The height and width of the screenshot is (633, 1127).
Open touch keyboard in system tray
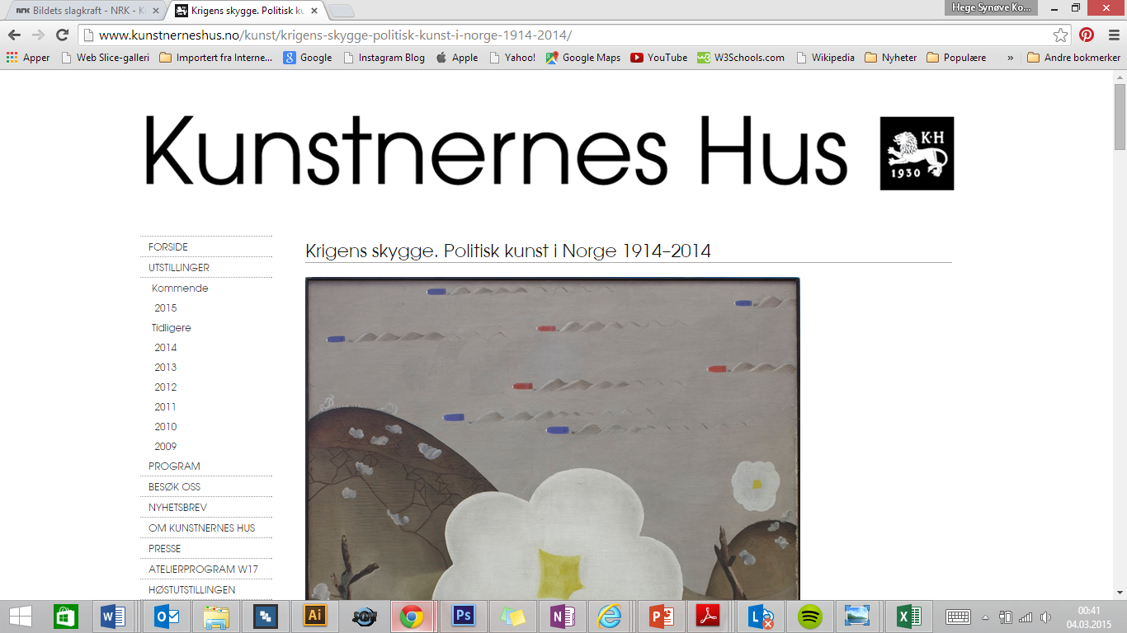coord(958,617)
